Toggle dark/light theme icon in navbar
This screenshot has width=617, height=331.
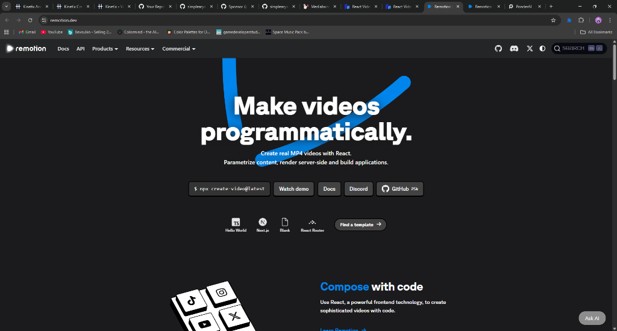542,48
